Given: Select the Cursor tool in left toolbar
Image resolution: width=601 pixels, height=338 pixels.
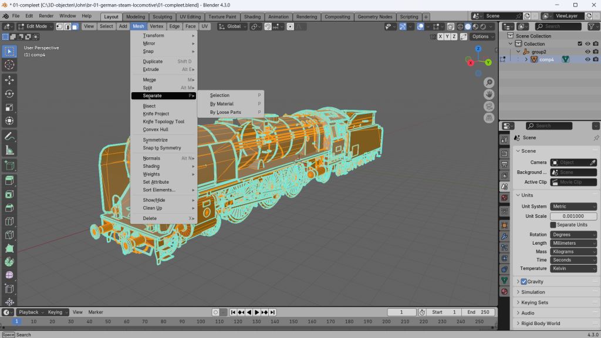Looking at the screenshot, I should (x=9, y=65).
